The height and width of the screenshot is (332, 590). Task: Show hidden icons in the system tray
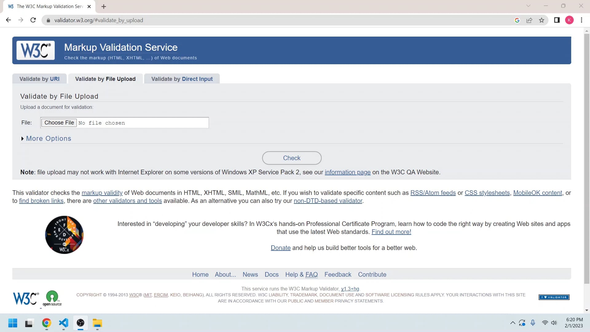pyautogui.click(x=513, y=323)
